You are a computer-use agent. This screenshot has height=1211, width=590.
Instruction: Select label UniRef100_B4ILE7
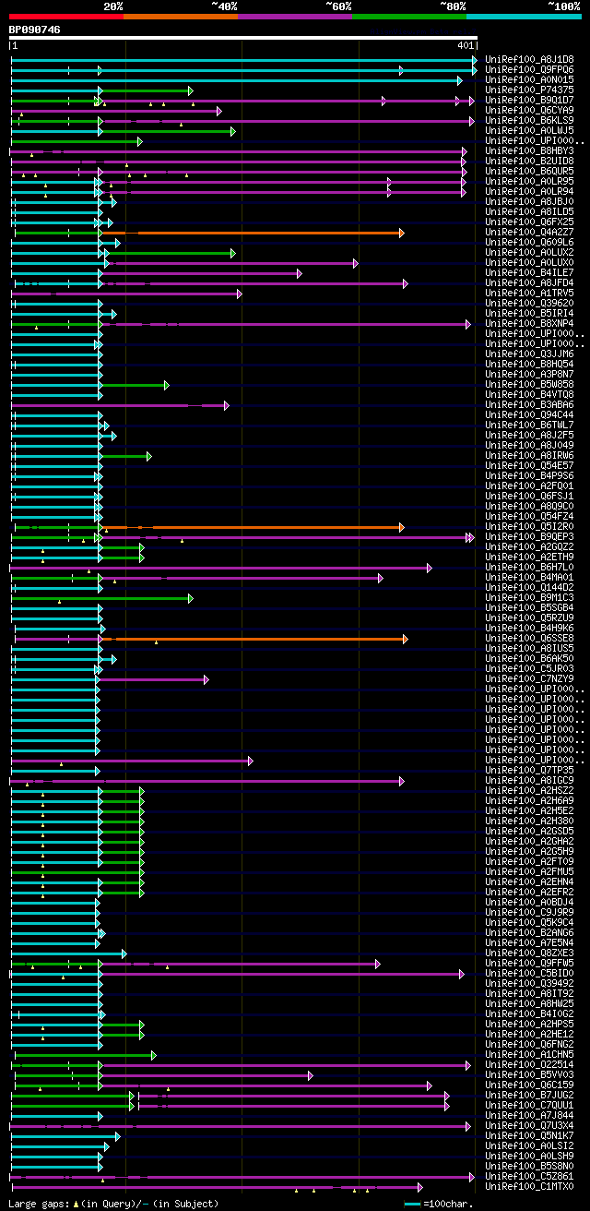(x=529, y=272)
